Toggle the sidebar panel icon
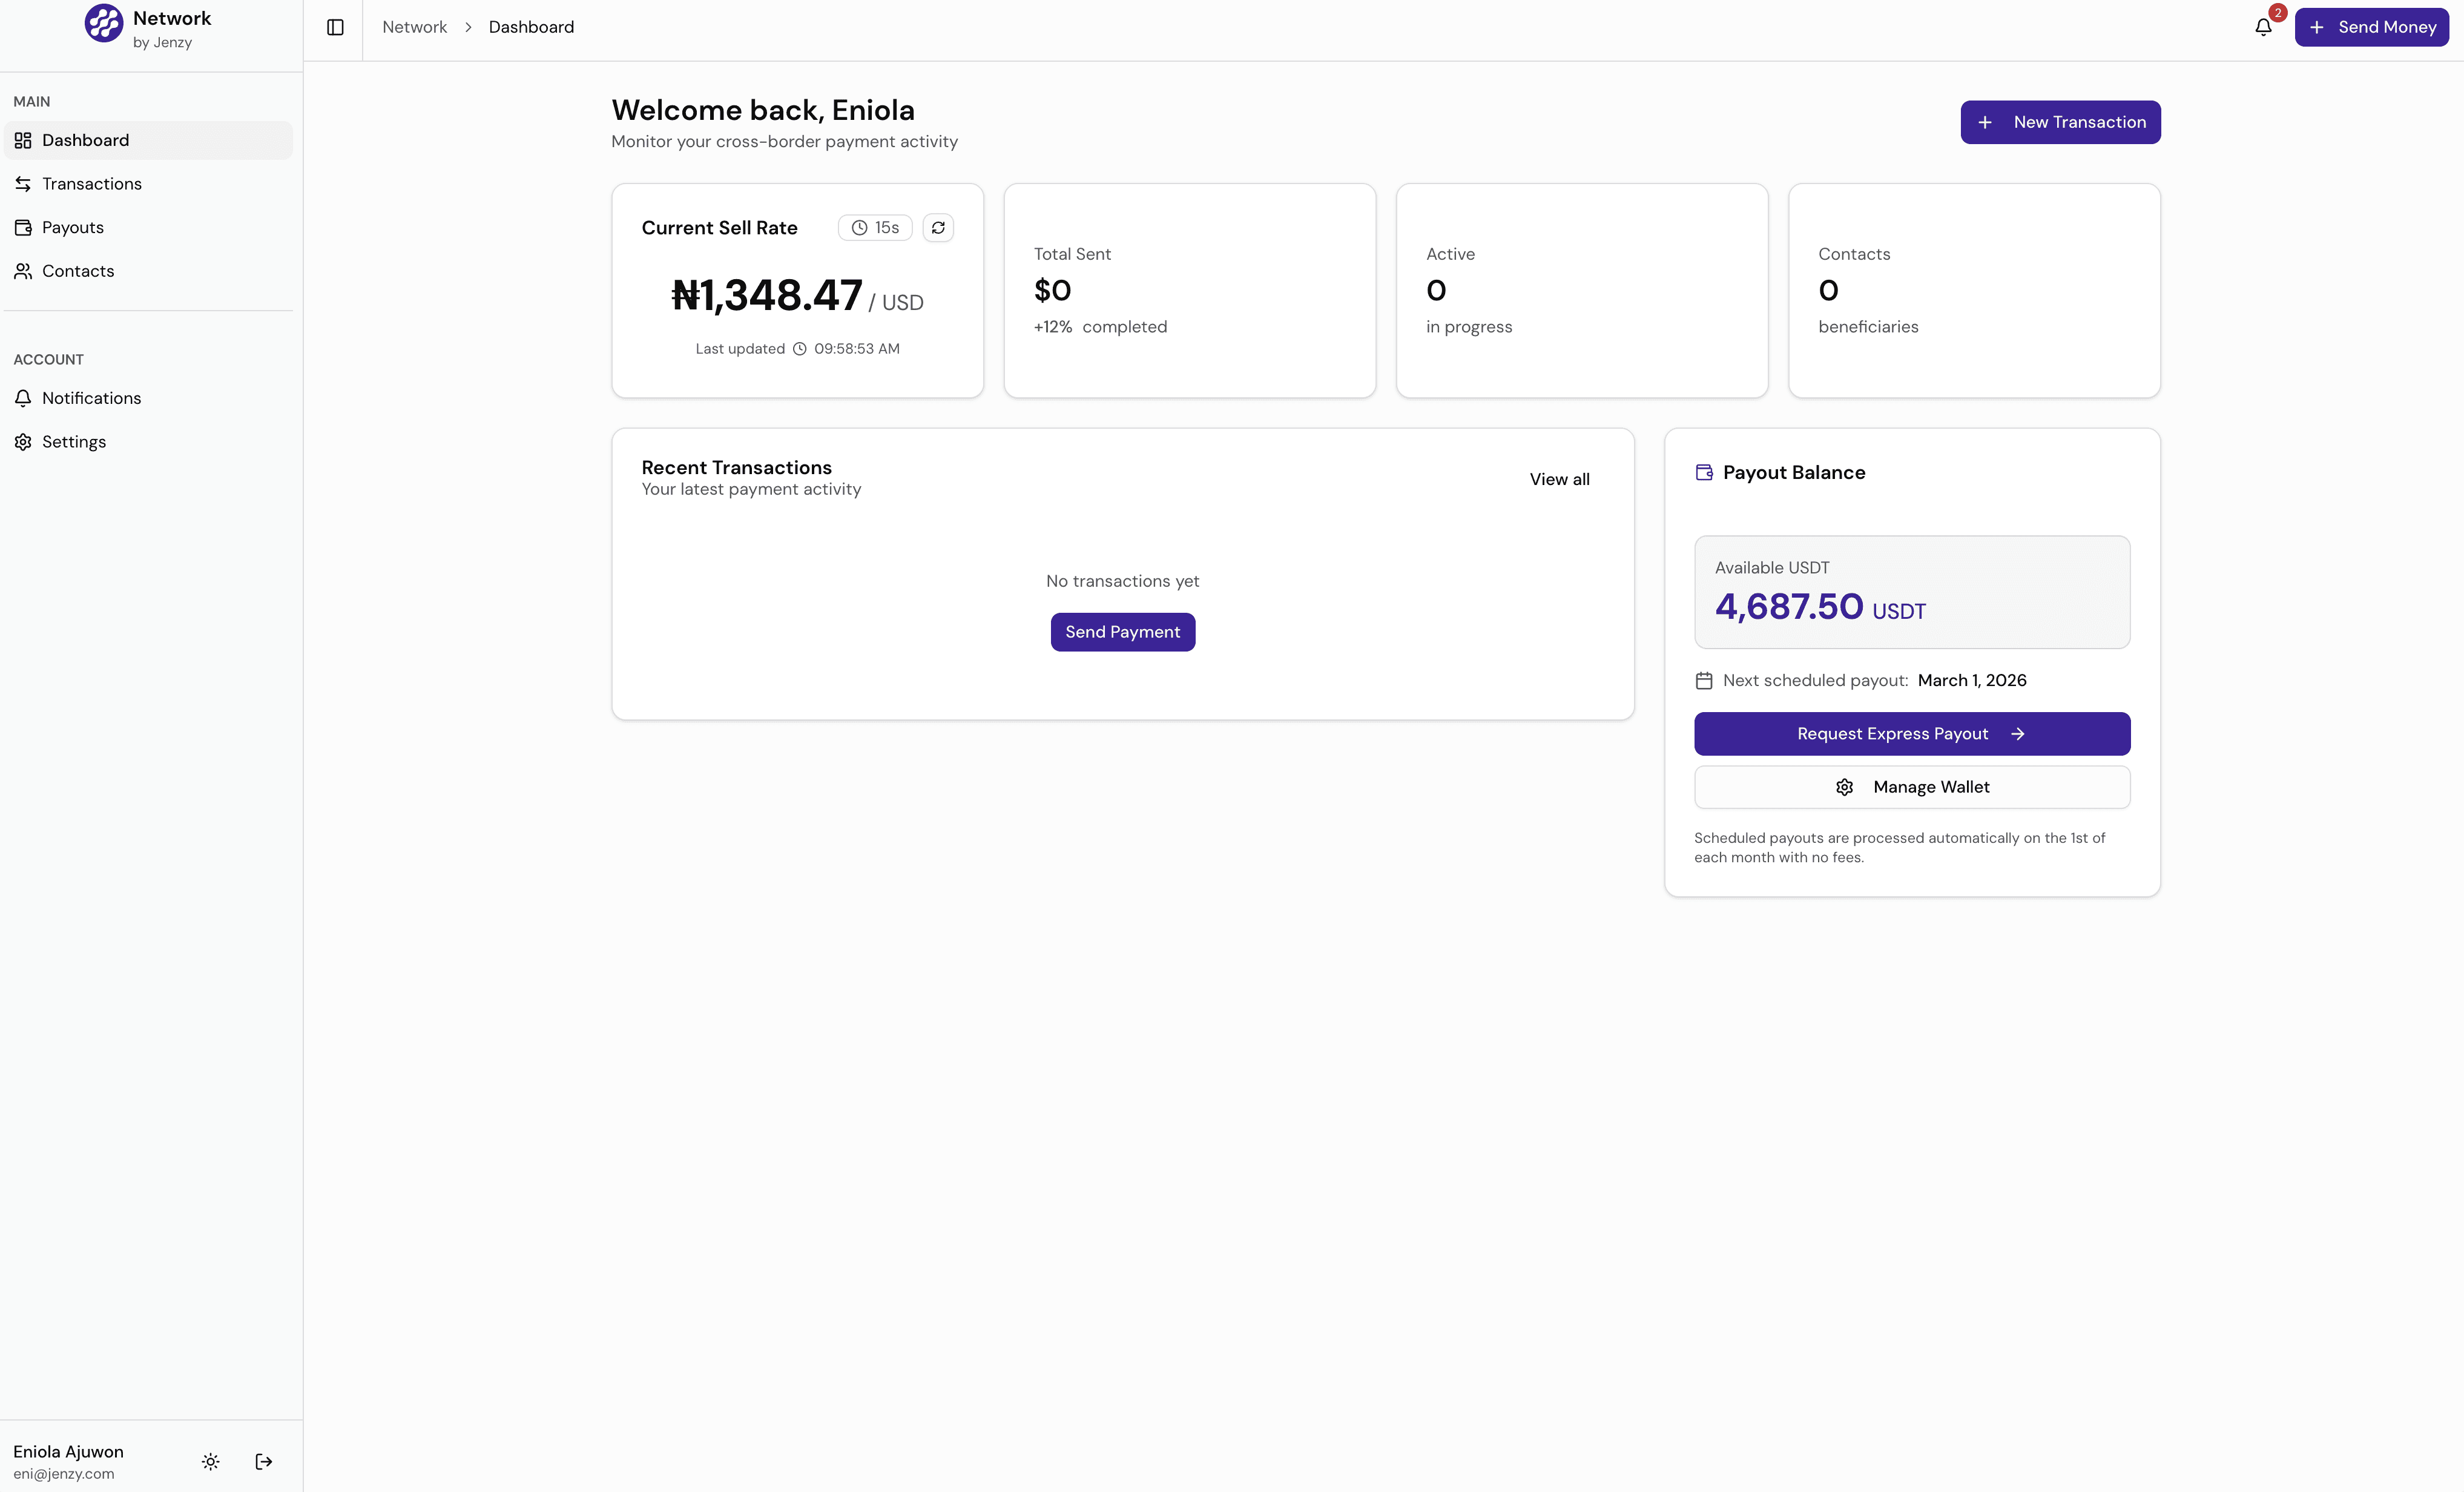The image size is (2464, 1492). pyautogui.click(x=335, y=27)
